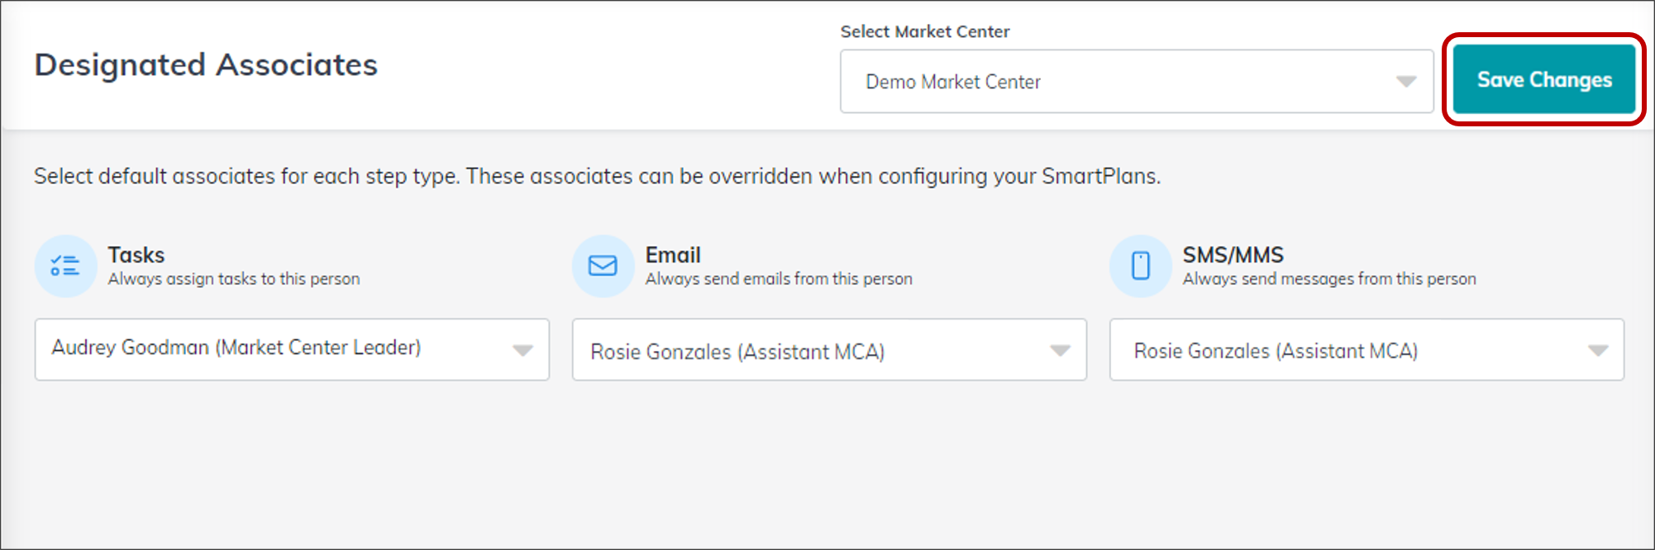The image size is (1655, 550).
Task: Expand the Tasks associate dropdown, Audrey Goodman
Action: (292, 349)
